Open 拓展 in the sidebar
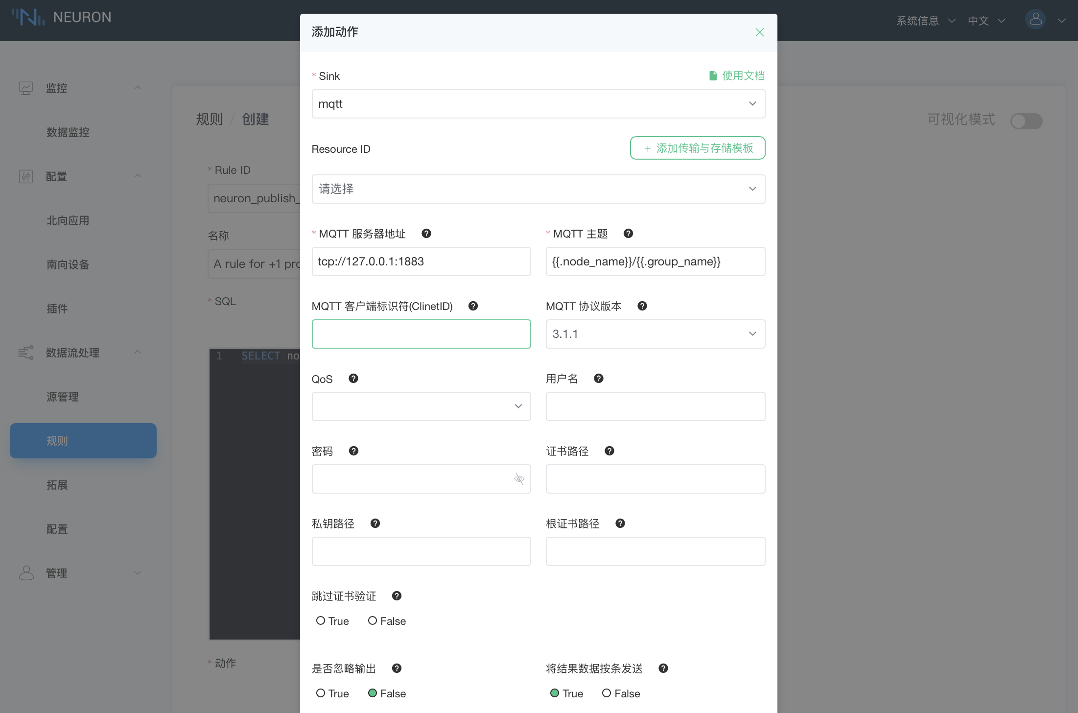The height and width of the screenshot is (713, 1078). tap(57, 485)
